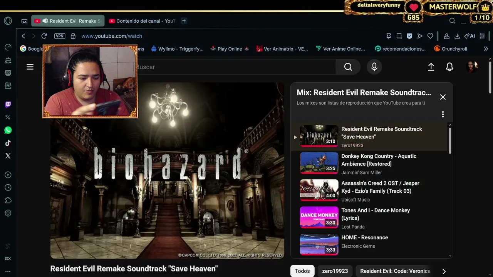
Task: Select the zero19923 filter chip
Action: click(x=335, y=271)
